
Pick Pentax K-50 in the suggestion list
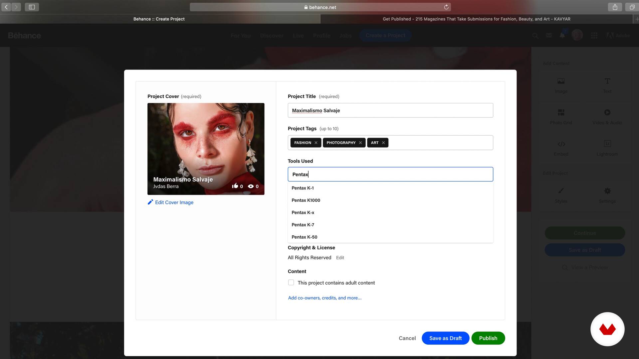304,237
